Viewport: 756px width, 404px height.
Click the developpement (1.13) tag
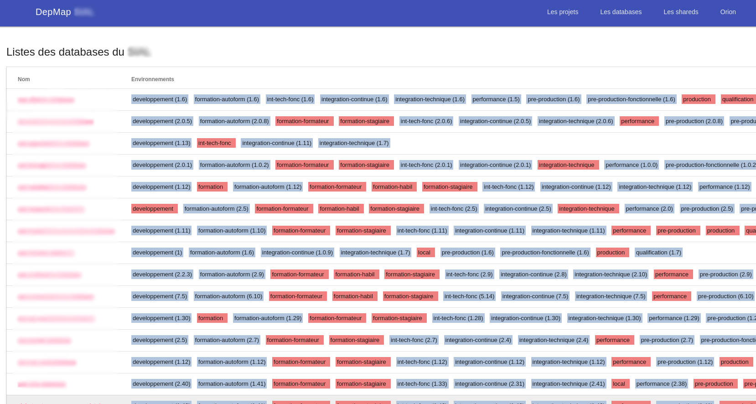click(x=161, y=143)
